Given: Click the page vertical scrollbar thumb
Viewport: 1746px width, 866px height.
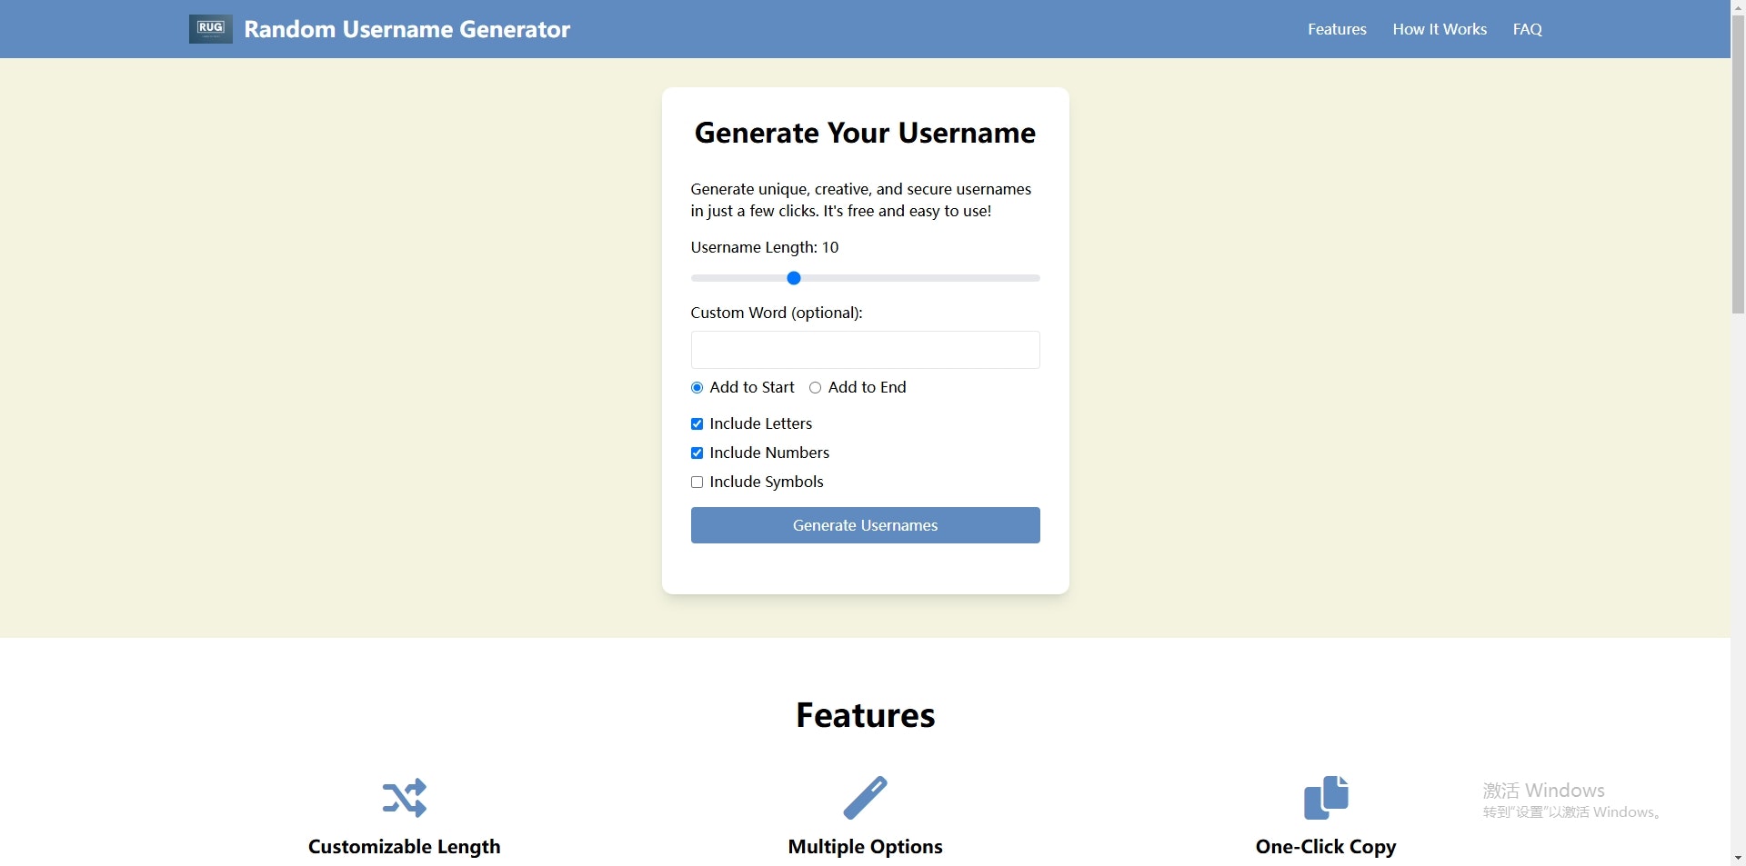Looking at the screenshot, I should (1738, 164).
